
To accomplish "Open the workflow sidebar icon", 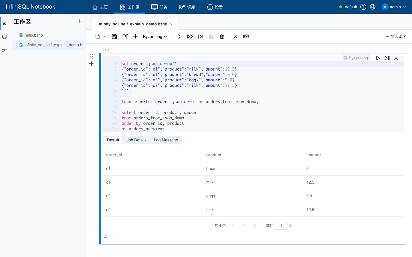I will (5, 50).
